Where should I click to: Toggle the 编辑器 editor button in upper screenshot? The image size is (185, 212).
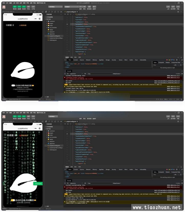coord(19,7)
